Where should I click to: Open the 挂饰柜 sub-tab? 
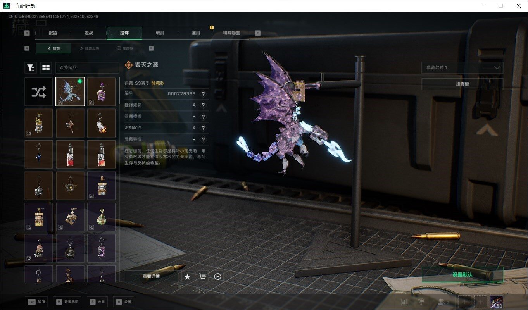pyautogui.click(x=125, y=48)
